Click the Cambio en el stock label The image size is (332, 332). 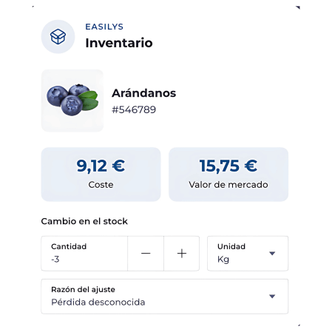pos(84,221)
